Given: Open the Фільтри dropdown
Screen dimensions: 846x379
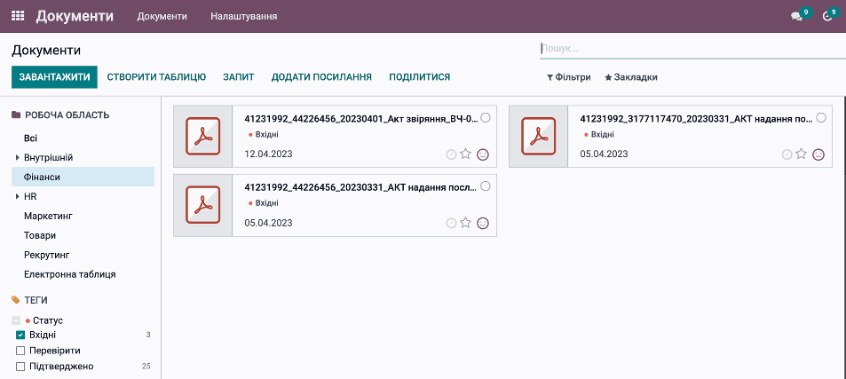Looking at the screenshot, I should [x=569, y=77].
